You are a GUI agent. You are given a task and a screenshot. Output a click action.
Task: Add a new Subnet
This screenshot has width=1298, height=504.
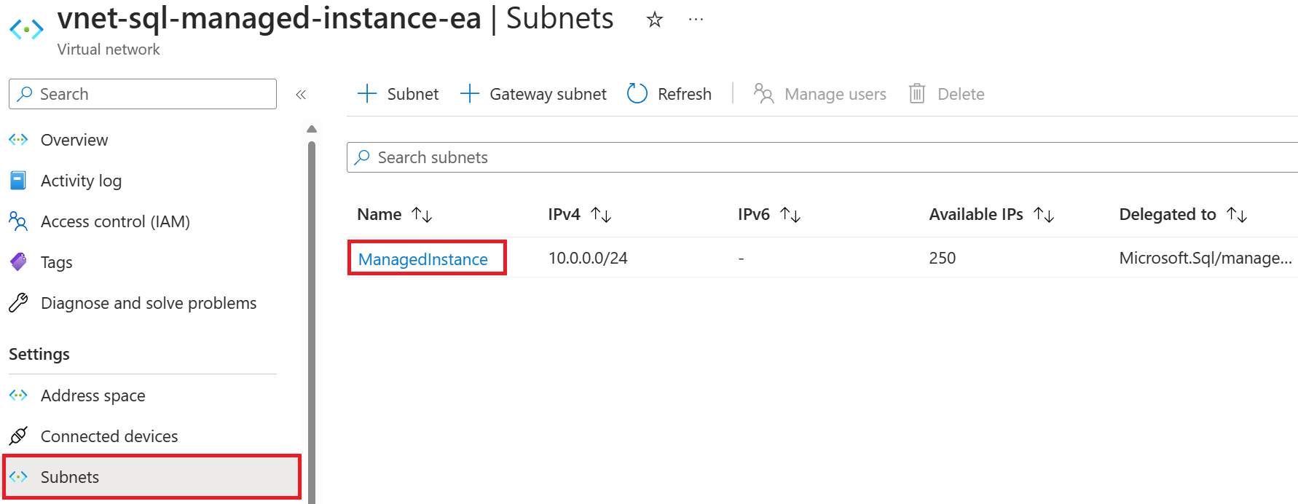[x=398, y=94]
